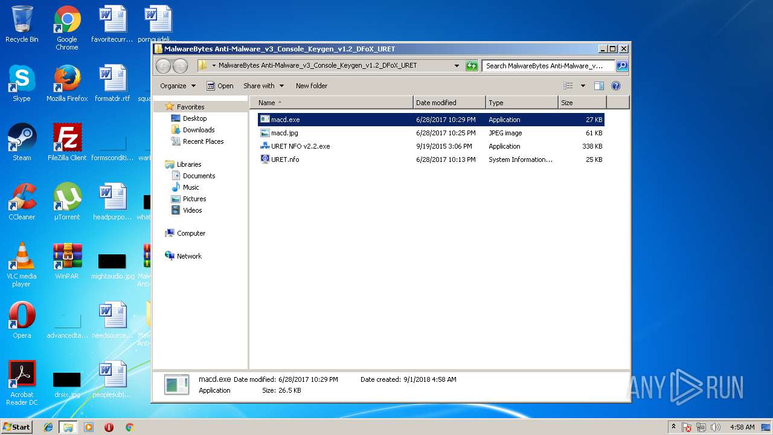This screenshot has width=773, height=435.
Task: Click the volume speaker tray icon
Action: (x=716, y=427)
